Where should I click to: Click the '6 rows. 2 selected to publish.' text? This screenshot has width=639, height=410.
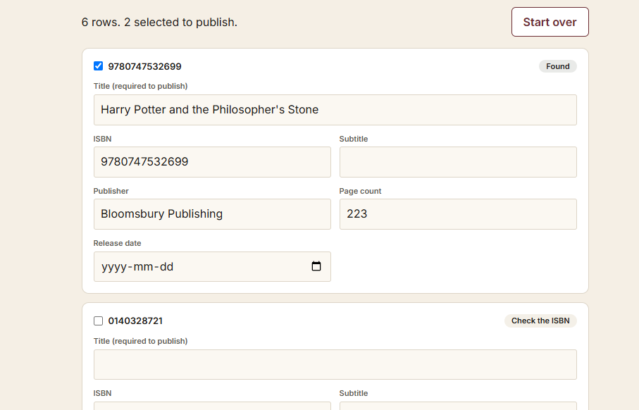click(x=159, y=22)
